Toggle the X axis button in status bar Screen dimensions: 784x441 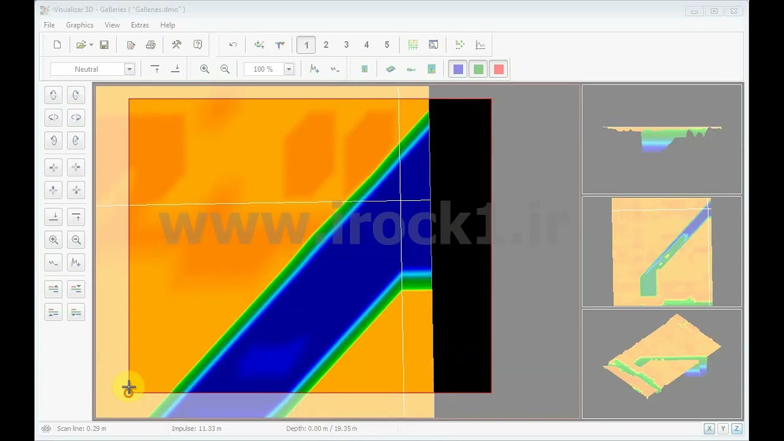point(709,429)
